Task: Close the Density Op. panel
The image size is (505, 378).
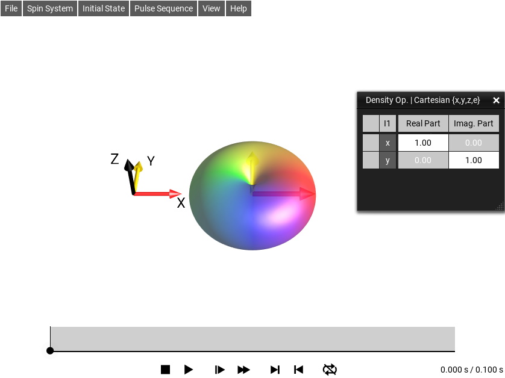Action: [496, 101]
